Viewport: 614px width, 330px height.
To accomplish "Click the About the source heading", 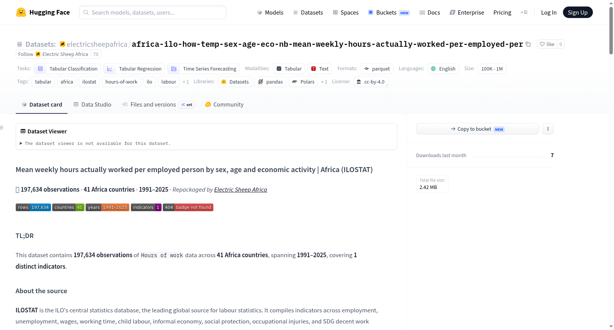I will (x=41, y=291).
